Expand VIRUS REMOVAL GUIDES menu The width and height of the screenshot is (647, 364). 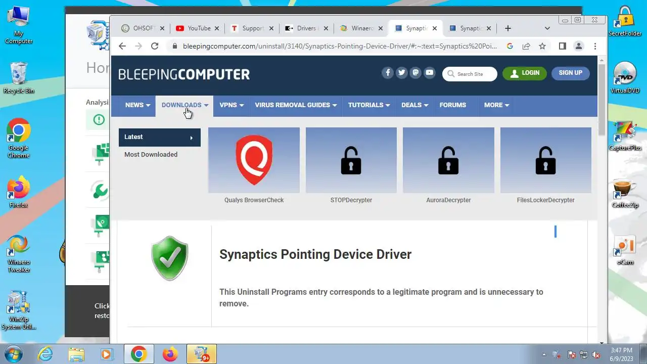(x=296, y=105)
